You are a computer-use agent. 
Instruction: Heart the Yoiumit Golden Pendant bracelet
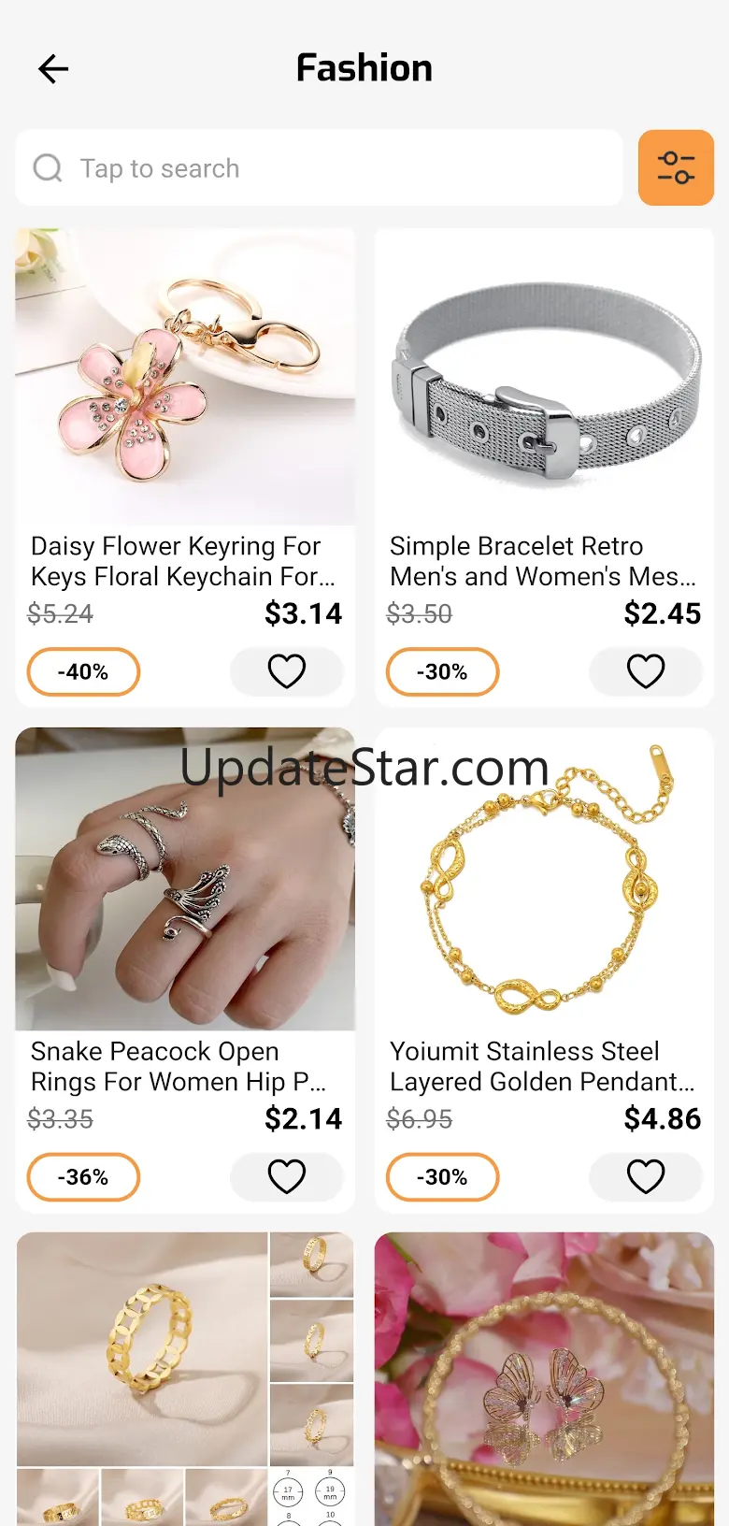tap(646, 1176)
